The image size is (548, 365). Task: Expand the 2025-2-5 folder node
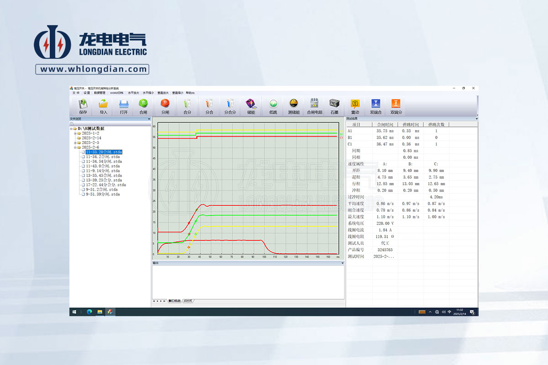point(75,143)
